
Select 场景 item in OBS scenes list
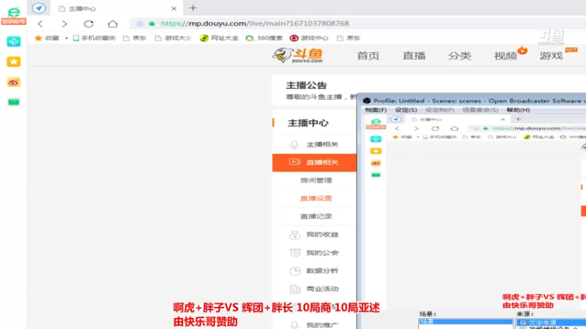[x=466, y=322]
